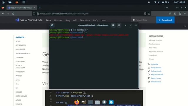Click the Search Docs field

(x=143, y=20)
